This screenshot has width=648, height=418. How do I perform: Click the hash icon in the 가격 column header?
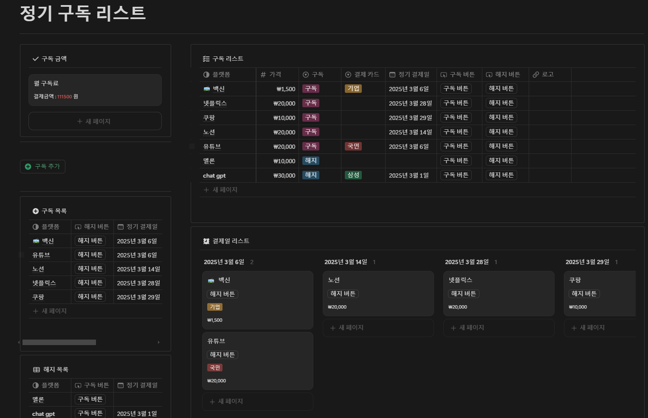click(x=263, y=75)
